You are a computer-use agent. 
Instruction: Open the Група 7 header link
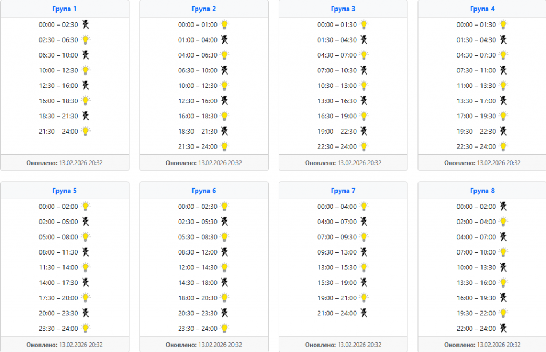click(x=343, y=191)
